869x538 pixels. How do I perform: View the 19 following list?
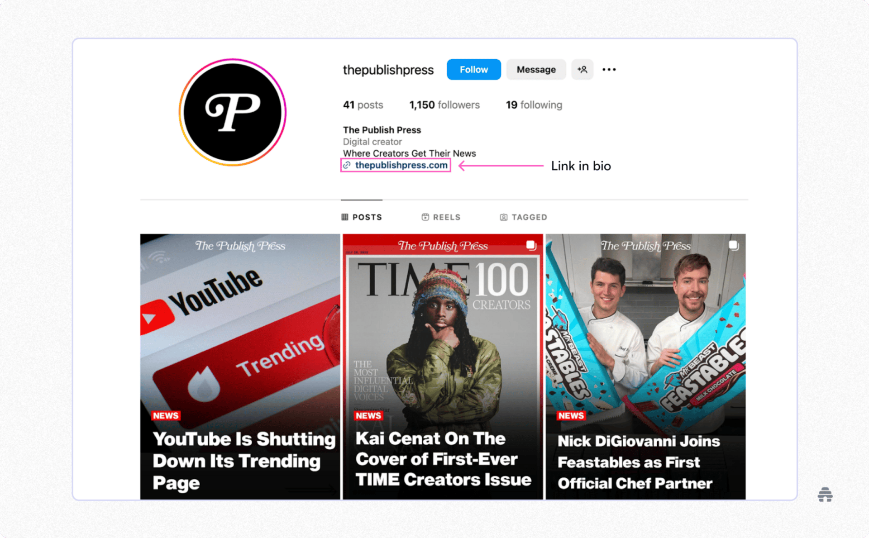[x=534, y=105]
